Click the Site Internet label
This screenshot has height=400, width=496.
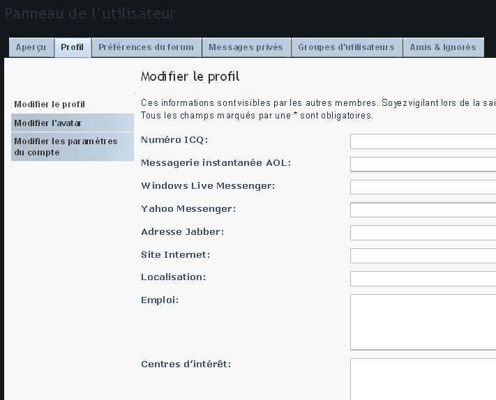[x=176, y=254]
